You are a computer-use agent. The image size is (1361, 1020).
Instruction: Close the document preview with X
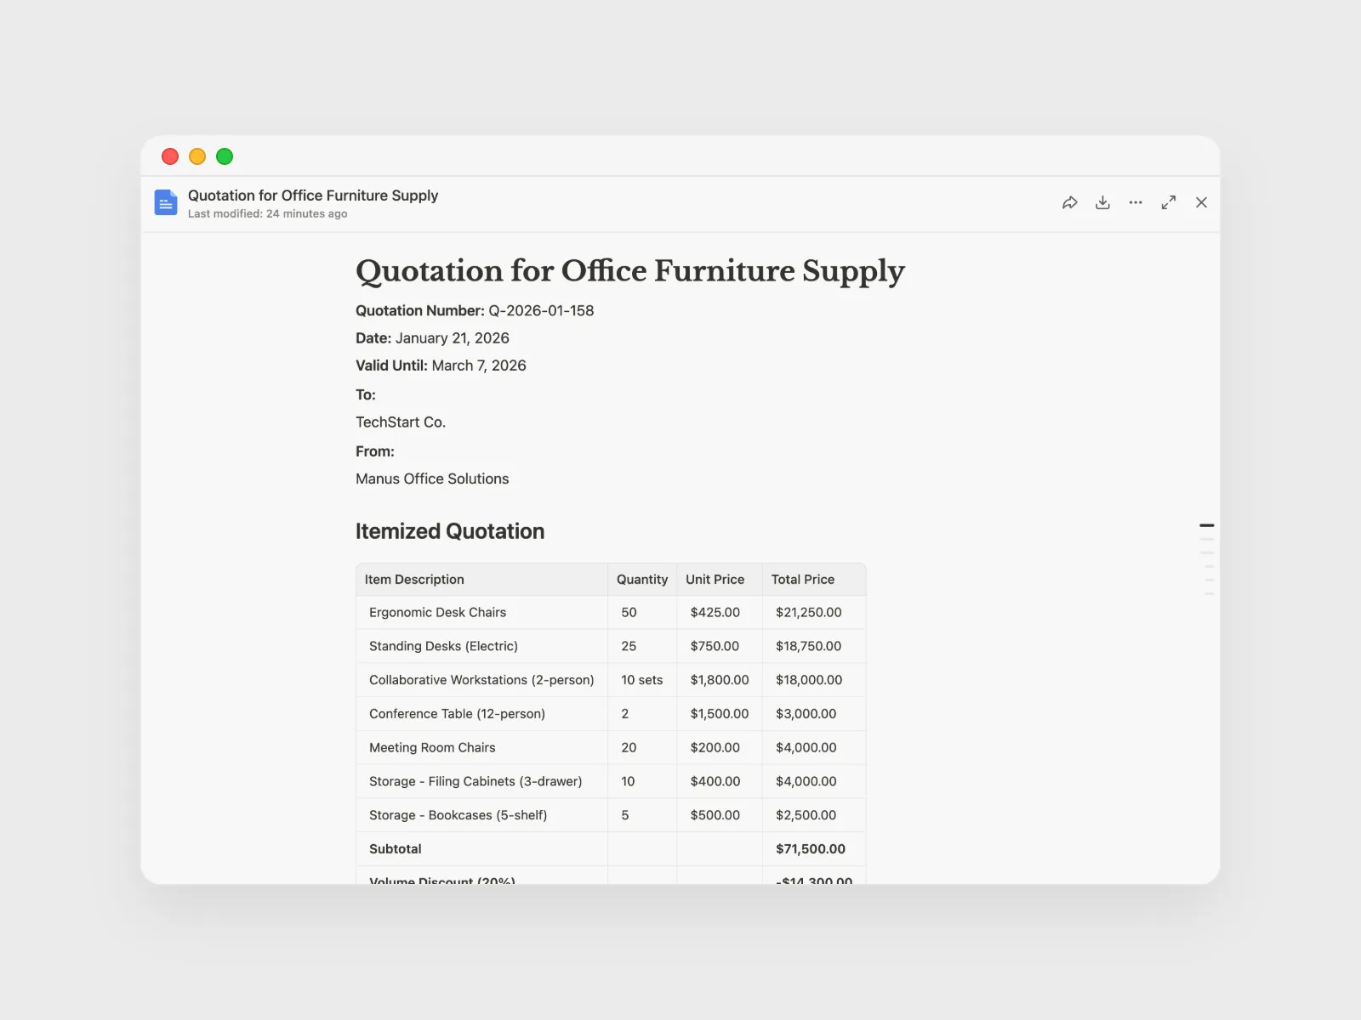tap(1201, 202)
